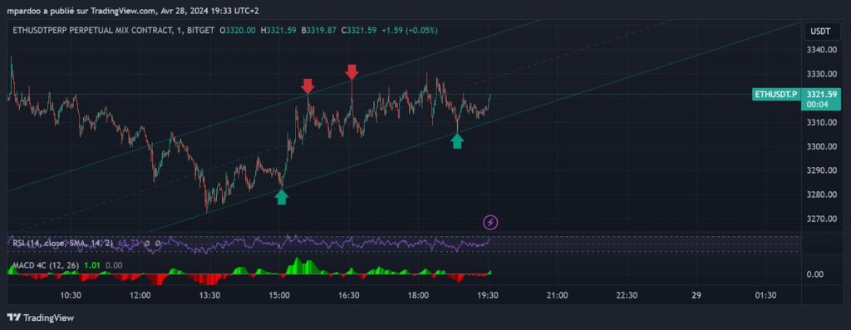Click the 3290.00 price axis label
Image resolution: width=851 pixels, height=330 pixels.
[820, 170]
